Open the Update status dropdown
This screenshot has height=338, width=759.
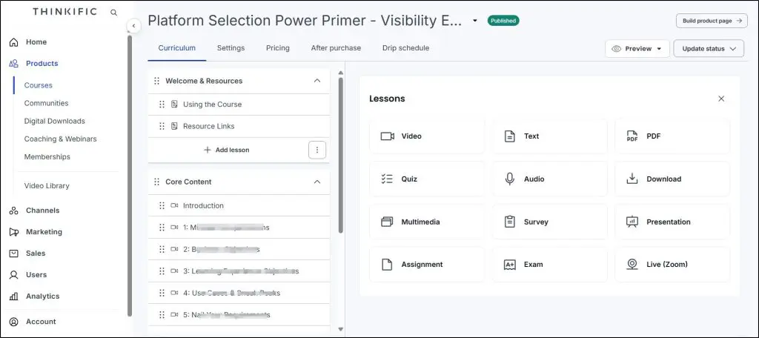point(708,49)
